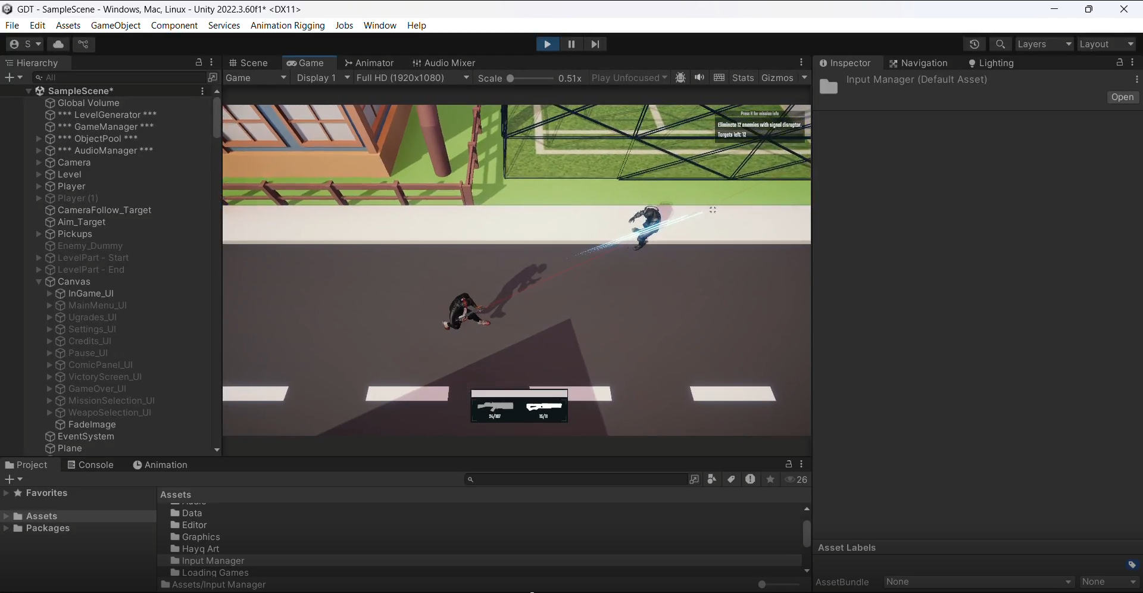The width and height of the screenshot is (1143, 593).
Task: Open the Game view options menu
Action: [802, 63]
